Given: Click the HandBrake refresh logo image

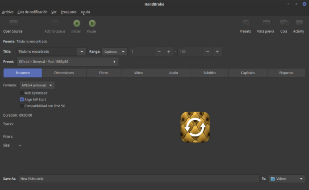Looking at the screenshot, I should point(195,127).
